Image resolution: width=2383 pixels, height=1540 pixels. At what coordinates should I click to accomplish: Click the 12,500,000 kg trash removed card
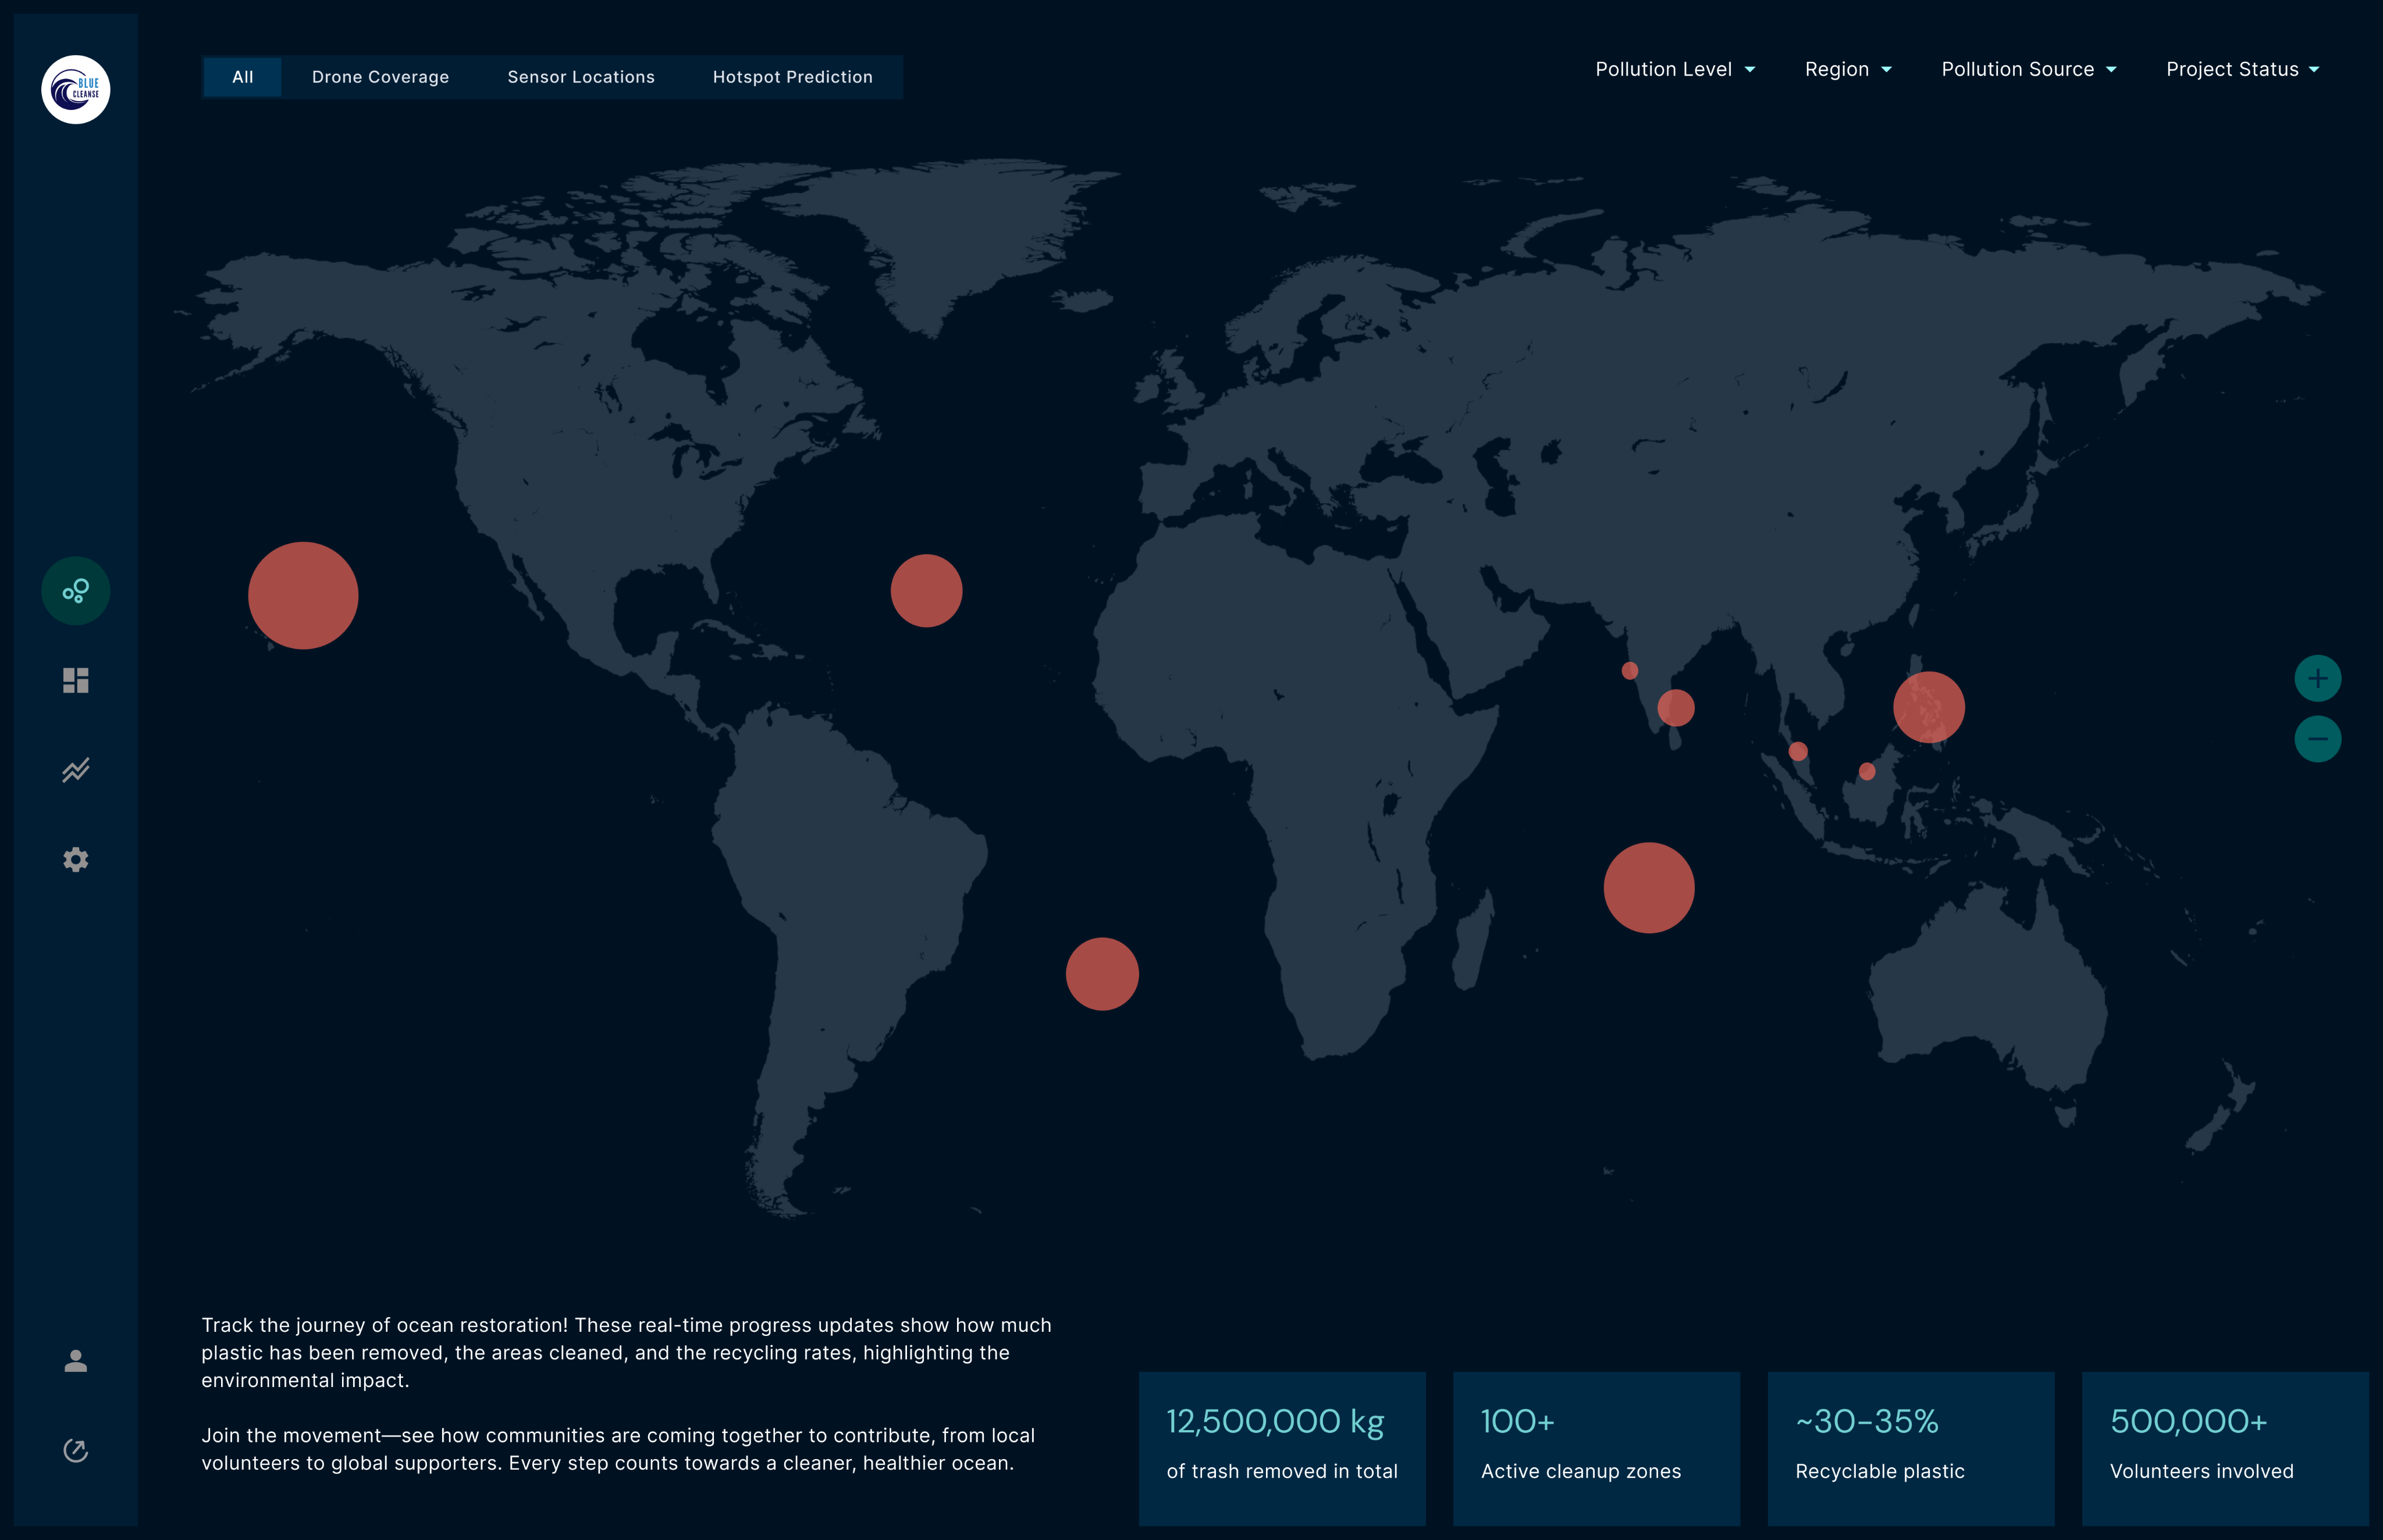click(x=1282, y=1447)
